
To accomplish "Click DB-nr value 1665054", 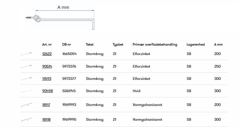I will pyautogui.click(x=69, y=54).
